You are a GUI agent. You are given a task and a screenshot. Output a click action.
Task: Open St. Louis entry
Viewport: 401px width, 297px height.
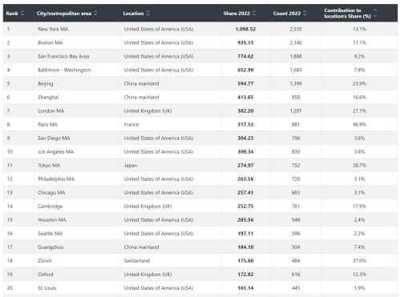pos(47,287)
